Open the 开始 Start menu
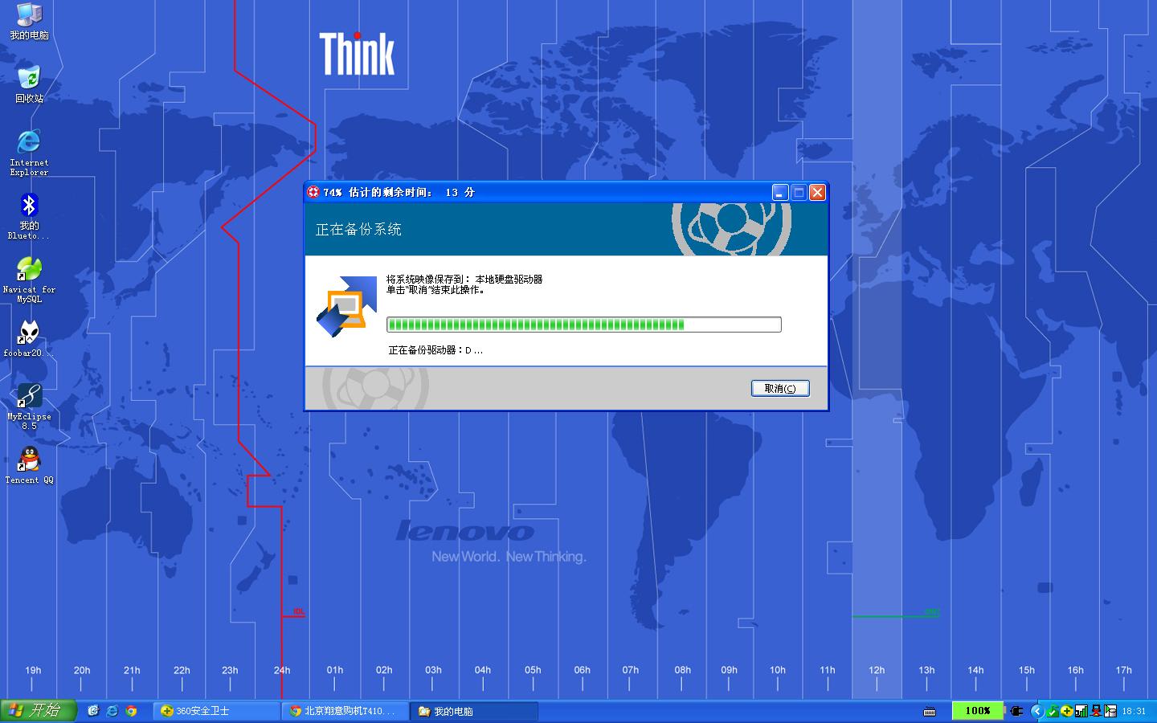Image resolution: width=1157 pixels, height=723 pixels. point(38,711)
